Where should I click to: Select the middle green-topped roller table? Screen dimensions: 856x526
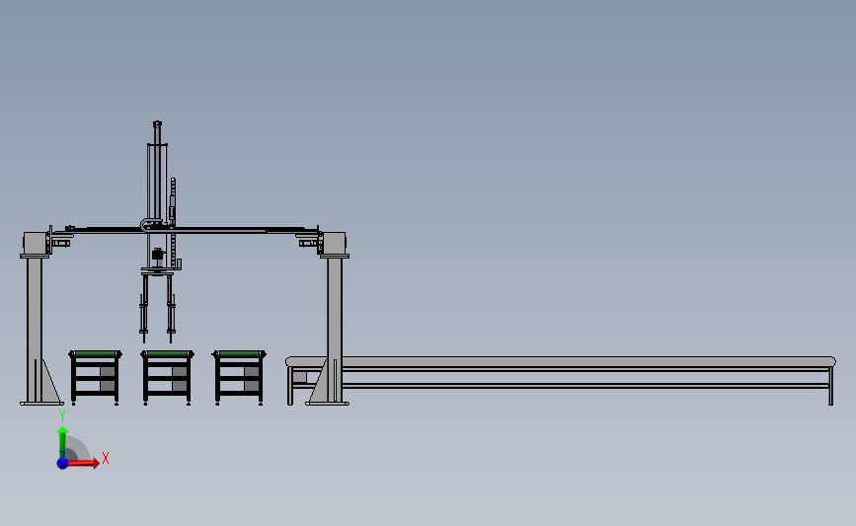[167, 378]
